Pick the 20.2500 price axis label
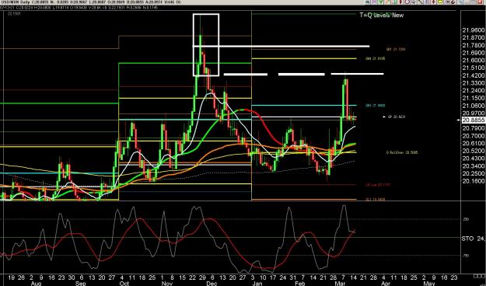 [x=474, y=173]
